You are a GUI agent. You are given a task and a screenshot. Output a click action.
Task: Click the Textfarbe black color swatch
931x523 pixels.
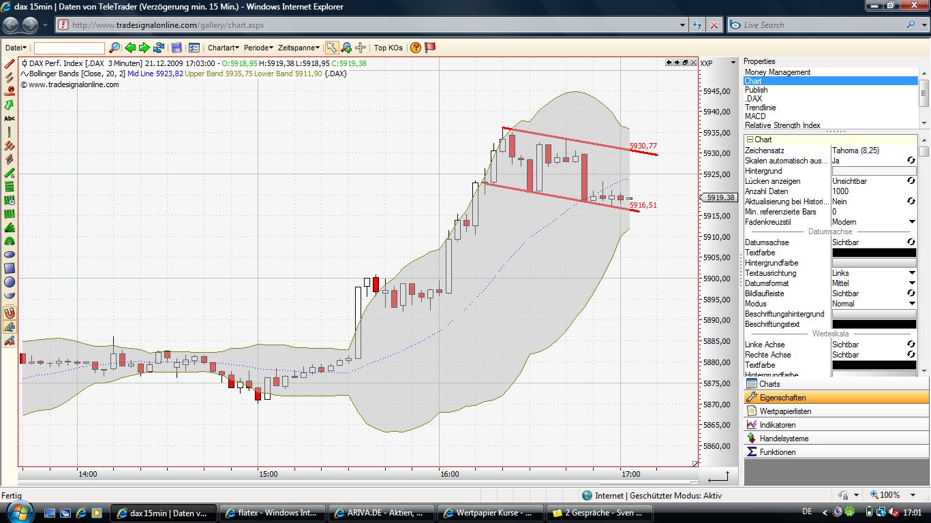(x=875, y=253)
